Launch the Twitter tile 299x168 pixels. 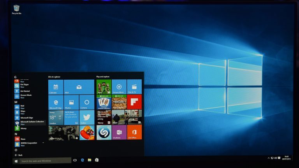[x=87, y=117]
